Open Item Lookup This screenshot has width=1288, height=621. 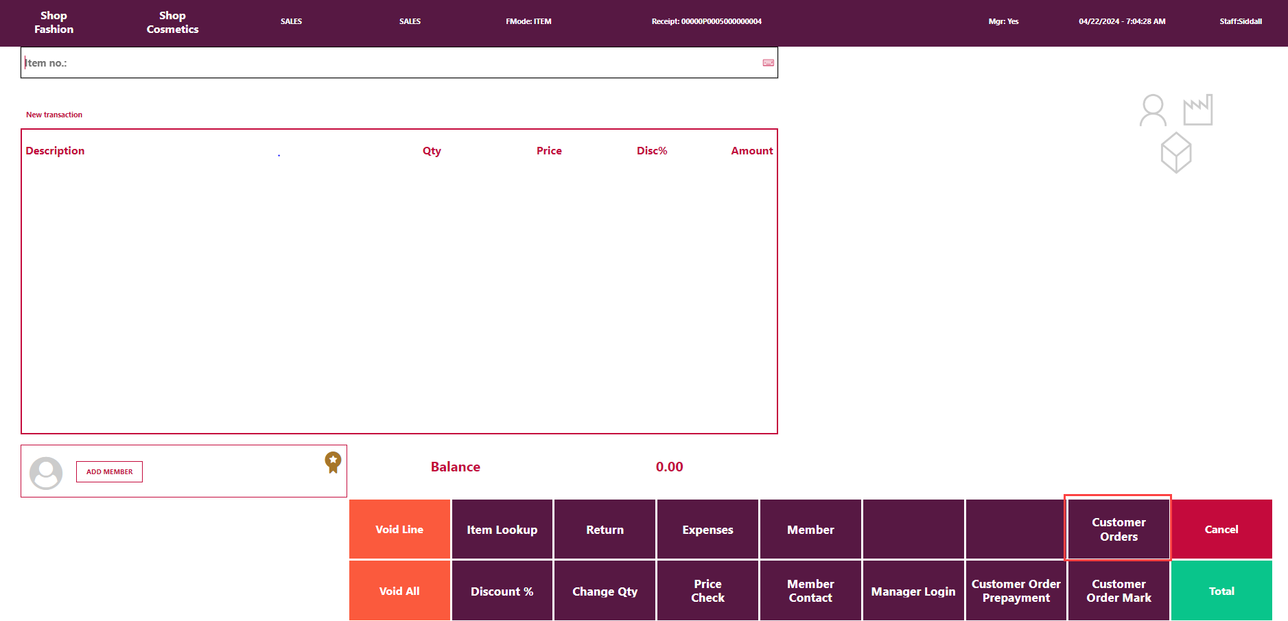coord(502,530)
